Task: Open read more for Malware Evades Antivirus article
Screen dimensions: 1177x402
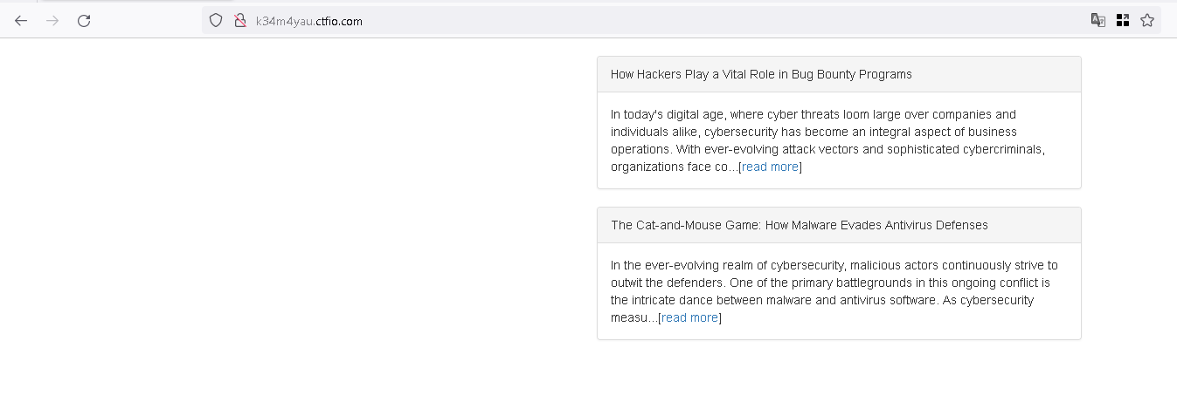Action: tap(689, 317)
